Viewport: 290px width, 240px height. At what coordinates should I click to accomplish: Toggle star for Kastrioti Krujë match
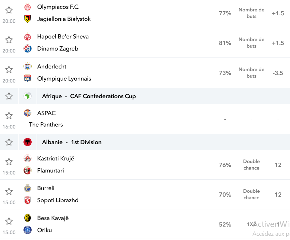(x=9, y=162)
